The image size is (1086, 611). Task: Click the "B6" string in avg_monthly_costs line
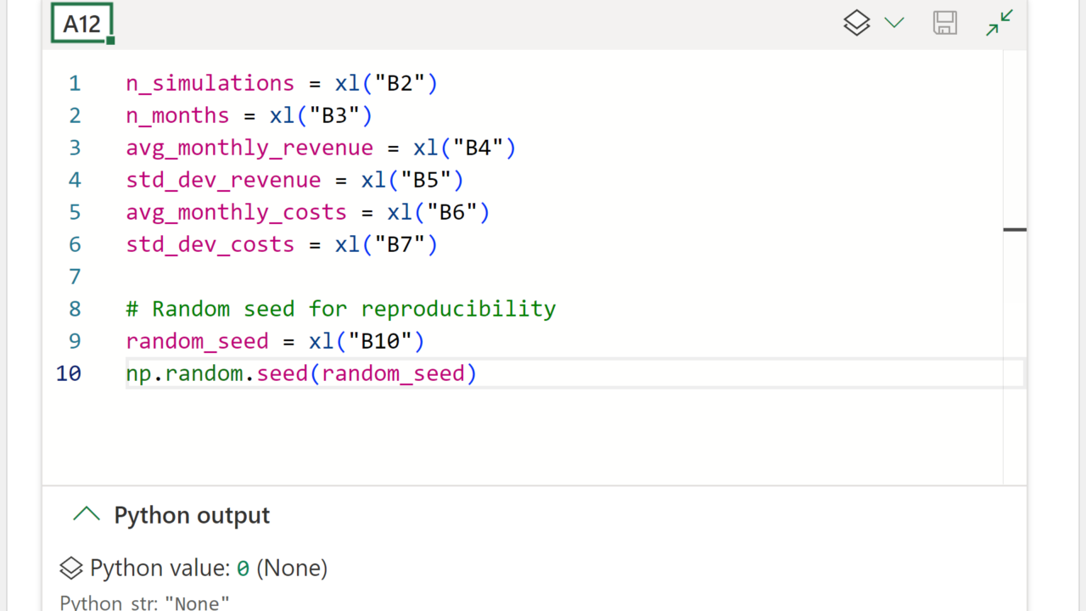[x=452, y=212]
